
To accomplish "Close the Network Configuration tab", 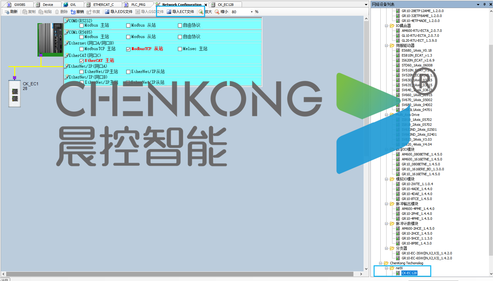I will click(206, 5).
